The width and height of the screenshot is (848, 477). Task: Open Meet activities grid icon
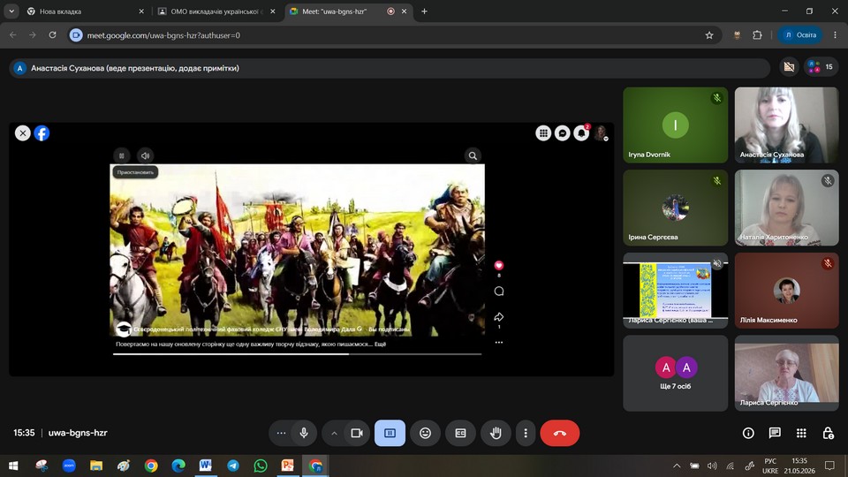tap(801, 433)
